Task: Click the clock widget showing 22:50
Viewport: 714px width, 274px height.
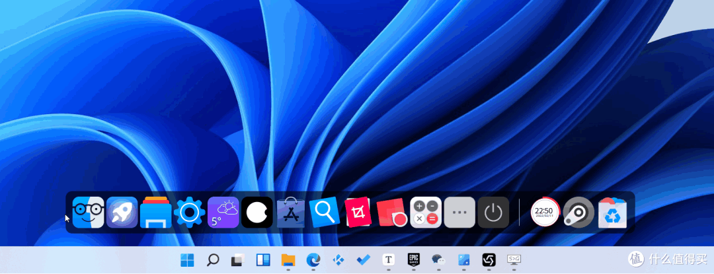Action: (x=545, y=212)
